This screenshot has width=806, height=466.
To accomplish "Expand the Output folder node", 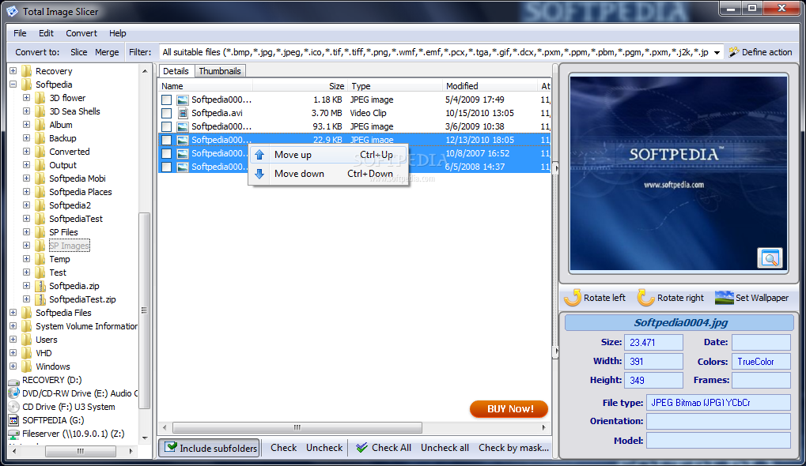I will (x=26, y=165).
